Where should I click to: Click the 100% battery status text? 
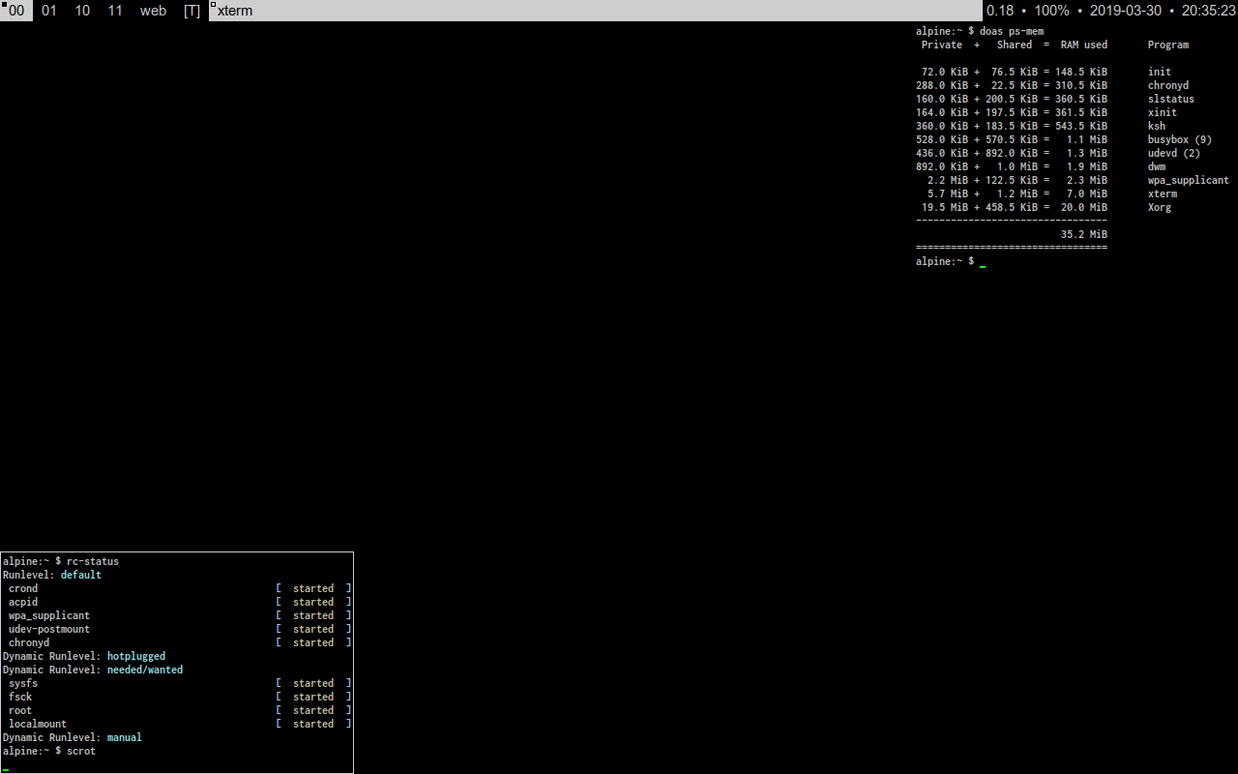(1052, 11)
